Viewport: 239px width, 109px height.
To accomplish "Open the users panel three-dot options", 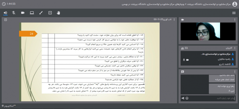I will pos(235,48).
